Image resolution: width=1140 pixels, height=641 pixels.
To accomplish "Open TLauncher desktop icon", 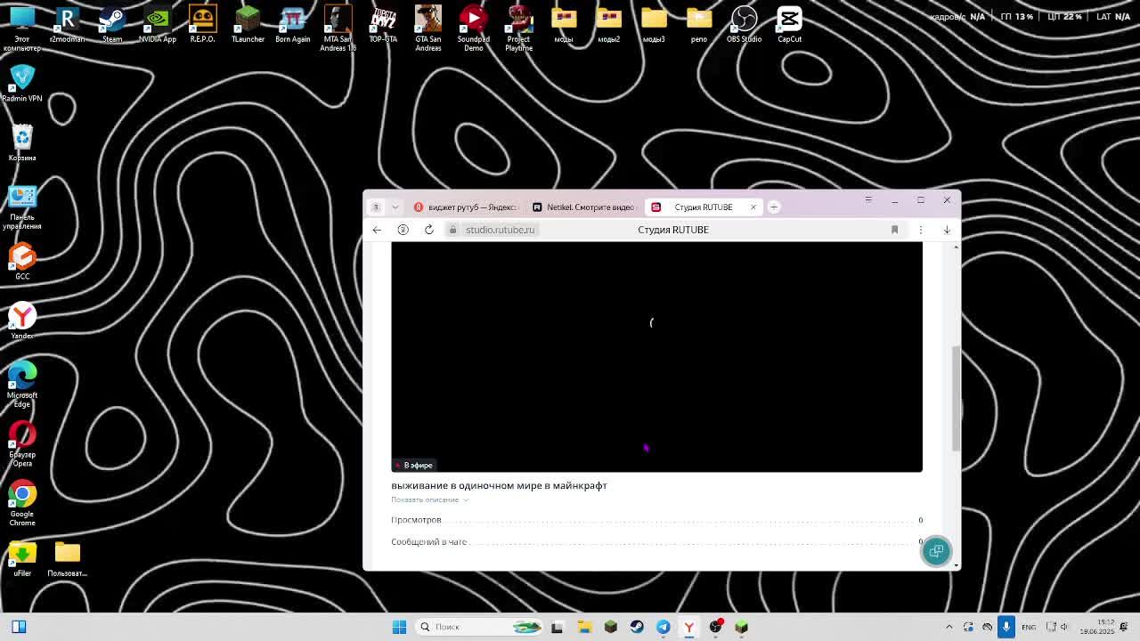I will 248,24.
